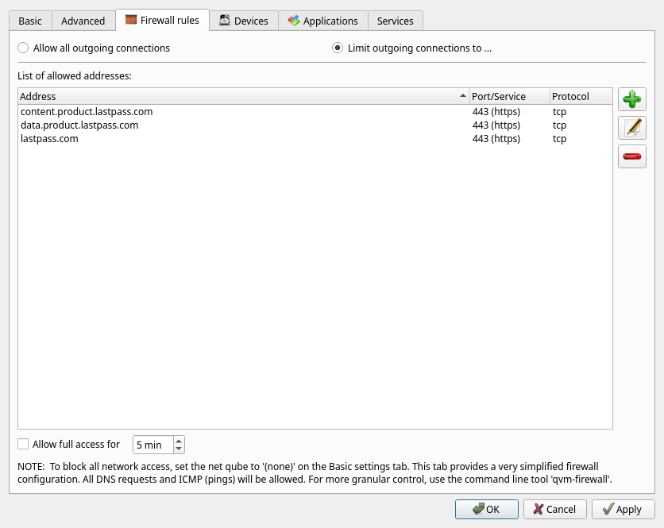Edit selected rule with pencil icon
Viewport: 664px width, 528px height.
[x=631, y=128]
